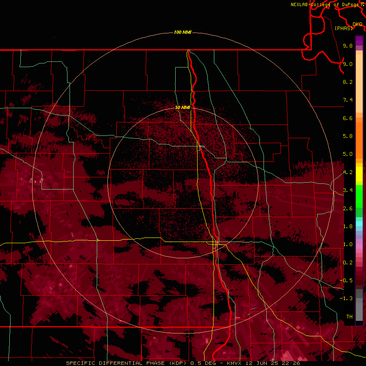The image size is (366, 366).
Task: Select the 5.0 scale label
Action: 348,154
